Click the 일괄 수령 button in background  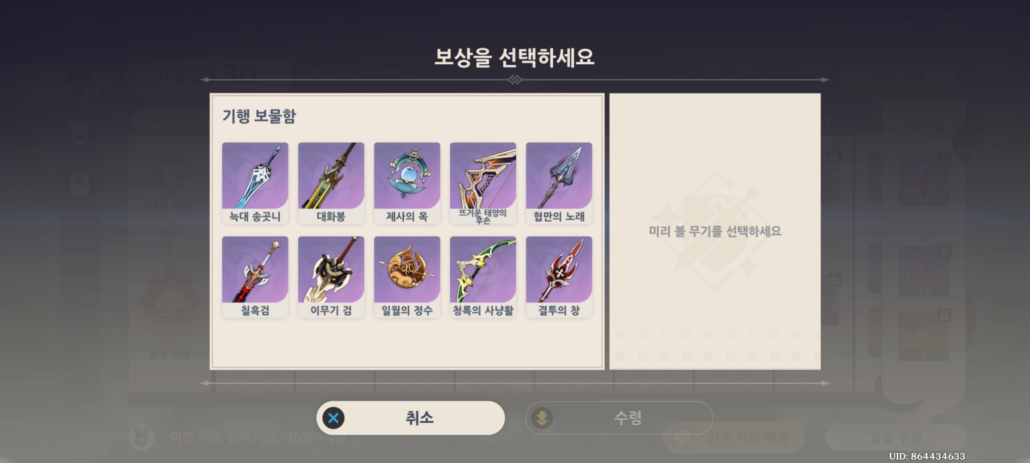896,437
